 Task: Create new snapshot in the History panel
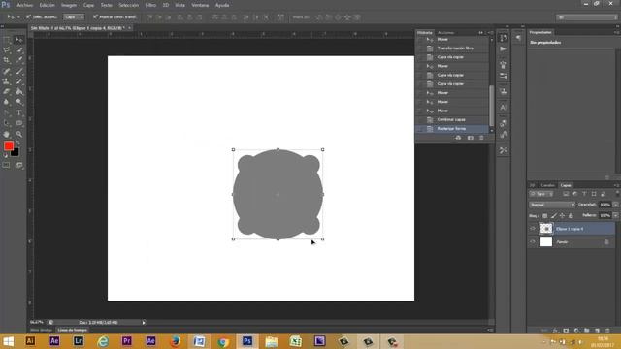pos(470,138)
